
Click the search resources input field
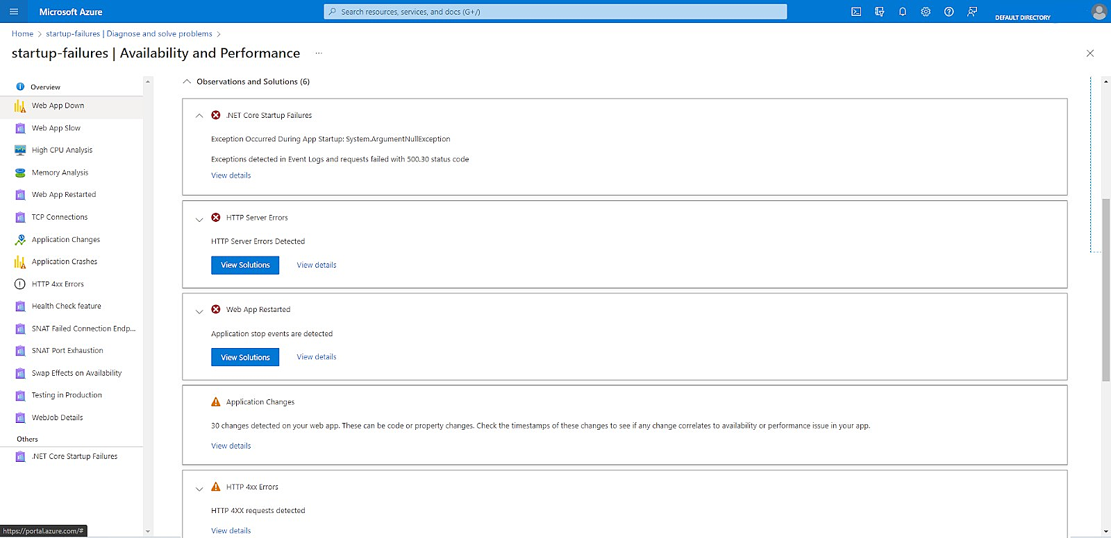coord(555,12)
